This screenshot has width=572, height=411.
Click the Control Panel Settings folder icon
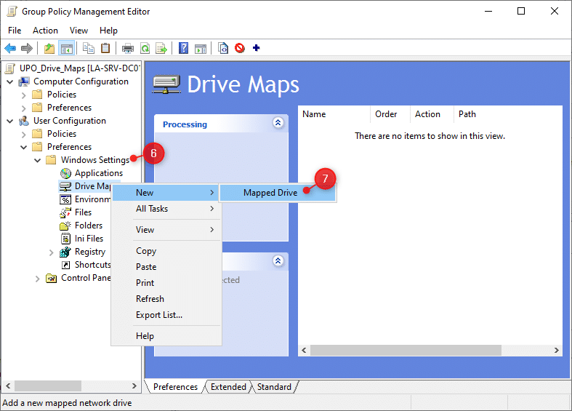coord(51,279)
